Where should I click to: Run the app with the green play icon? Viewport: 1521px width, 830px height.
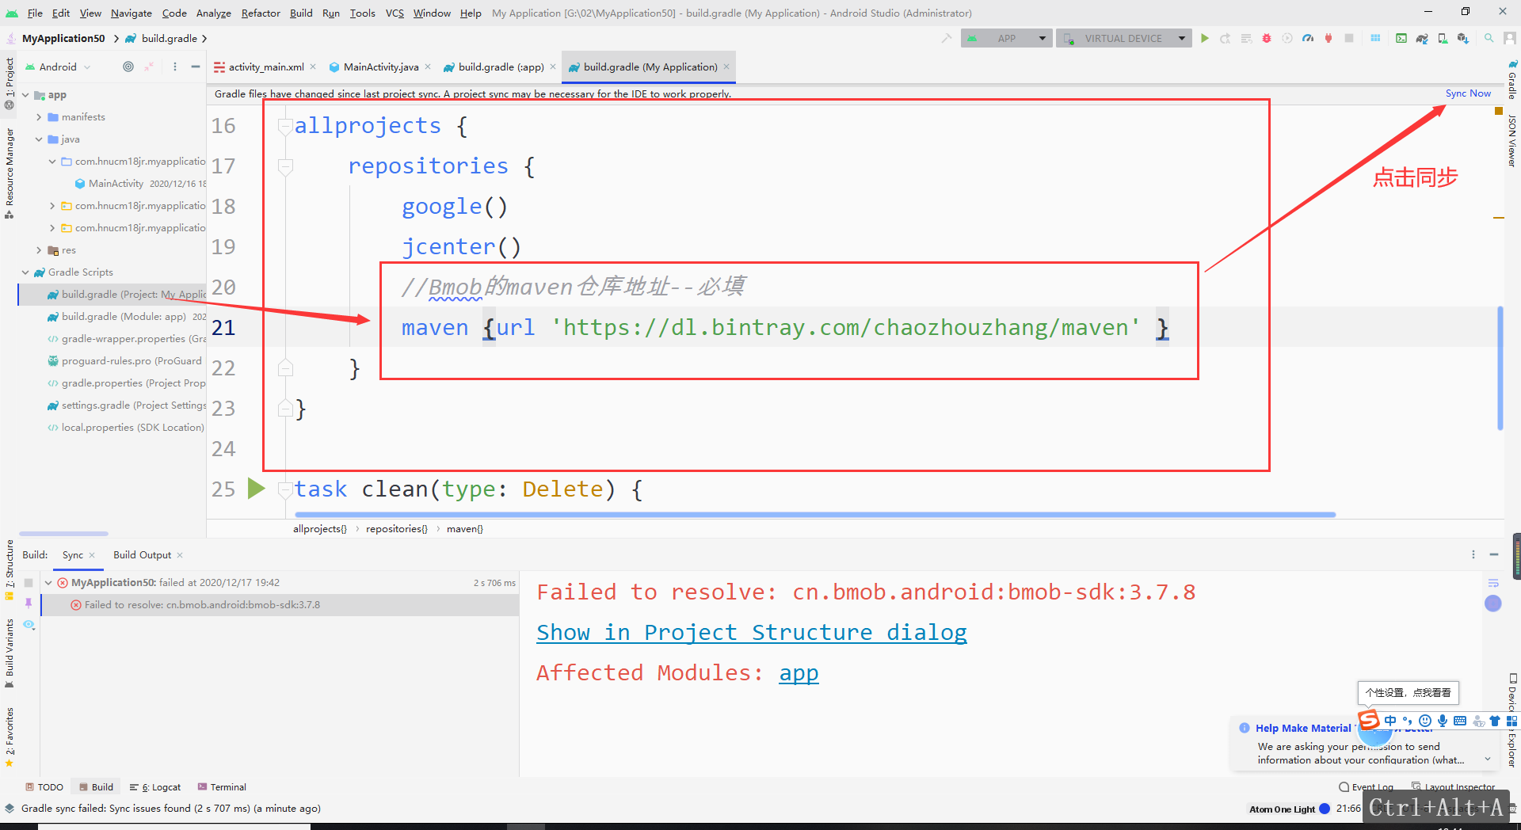(1205, 38)
